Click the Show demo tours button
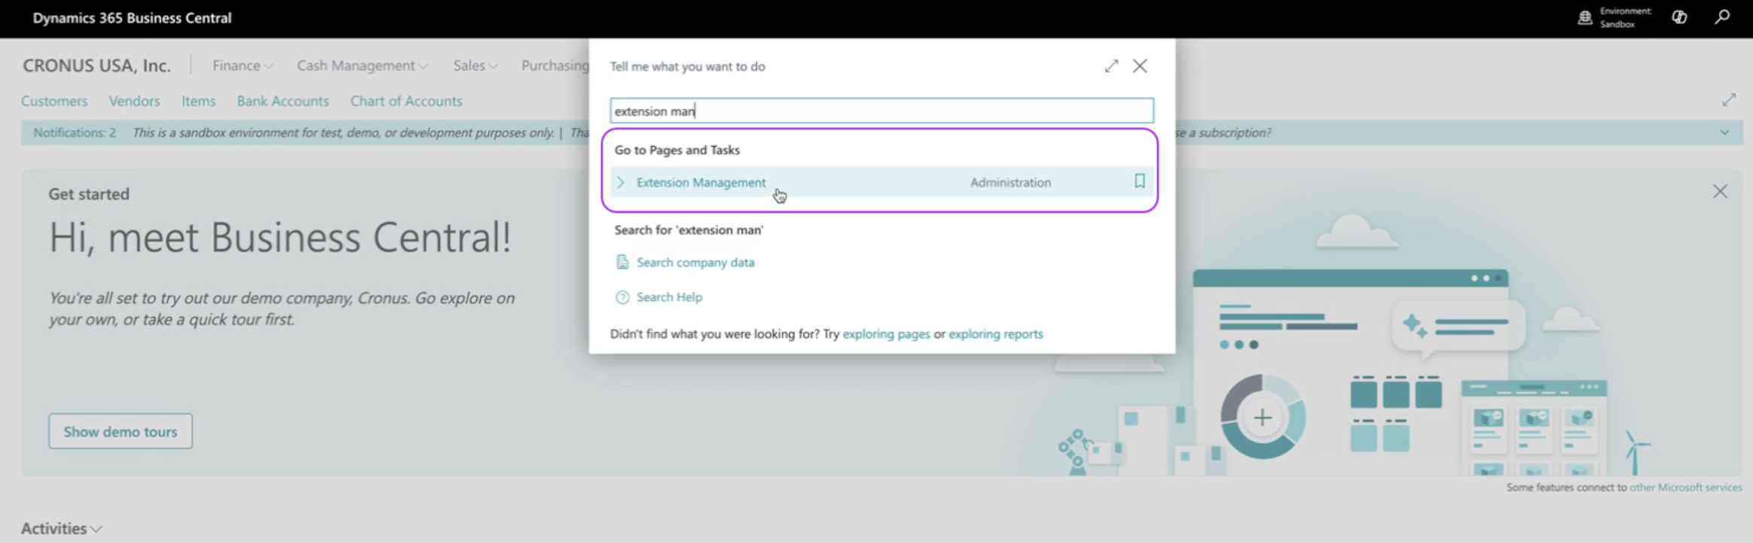 tap(120, 432)
